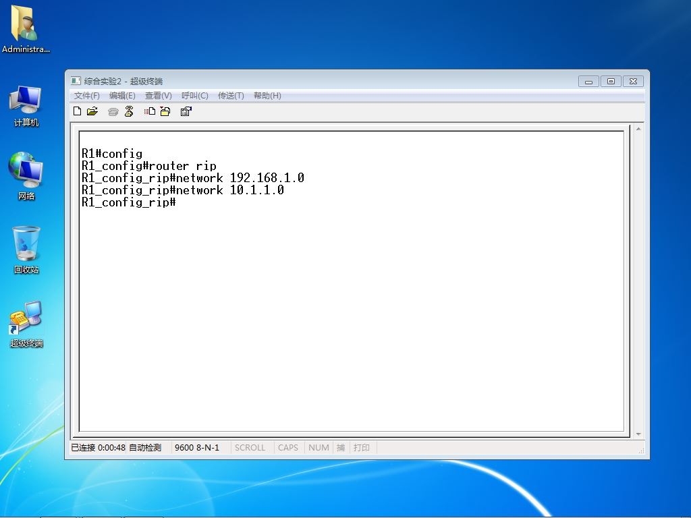The image size is (691, 518).
Task: Click the 'router rip' terminal line
Action: [149, 166]
